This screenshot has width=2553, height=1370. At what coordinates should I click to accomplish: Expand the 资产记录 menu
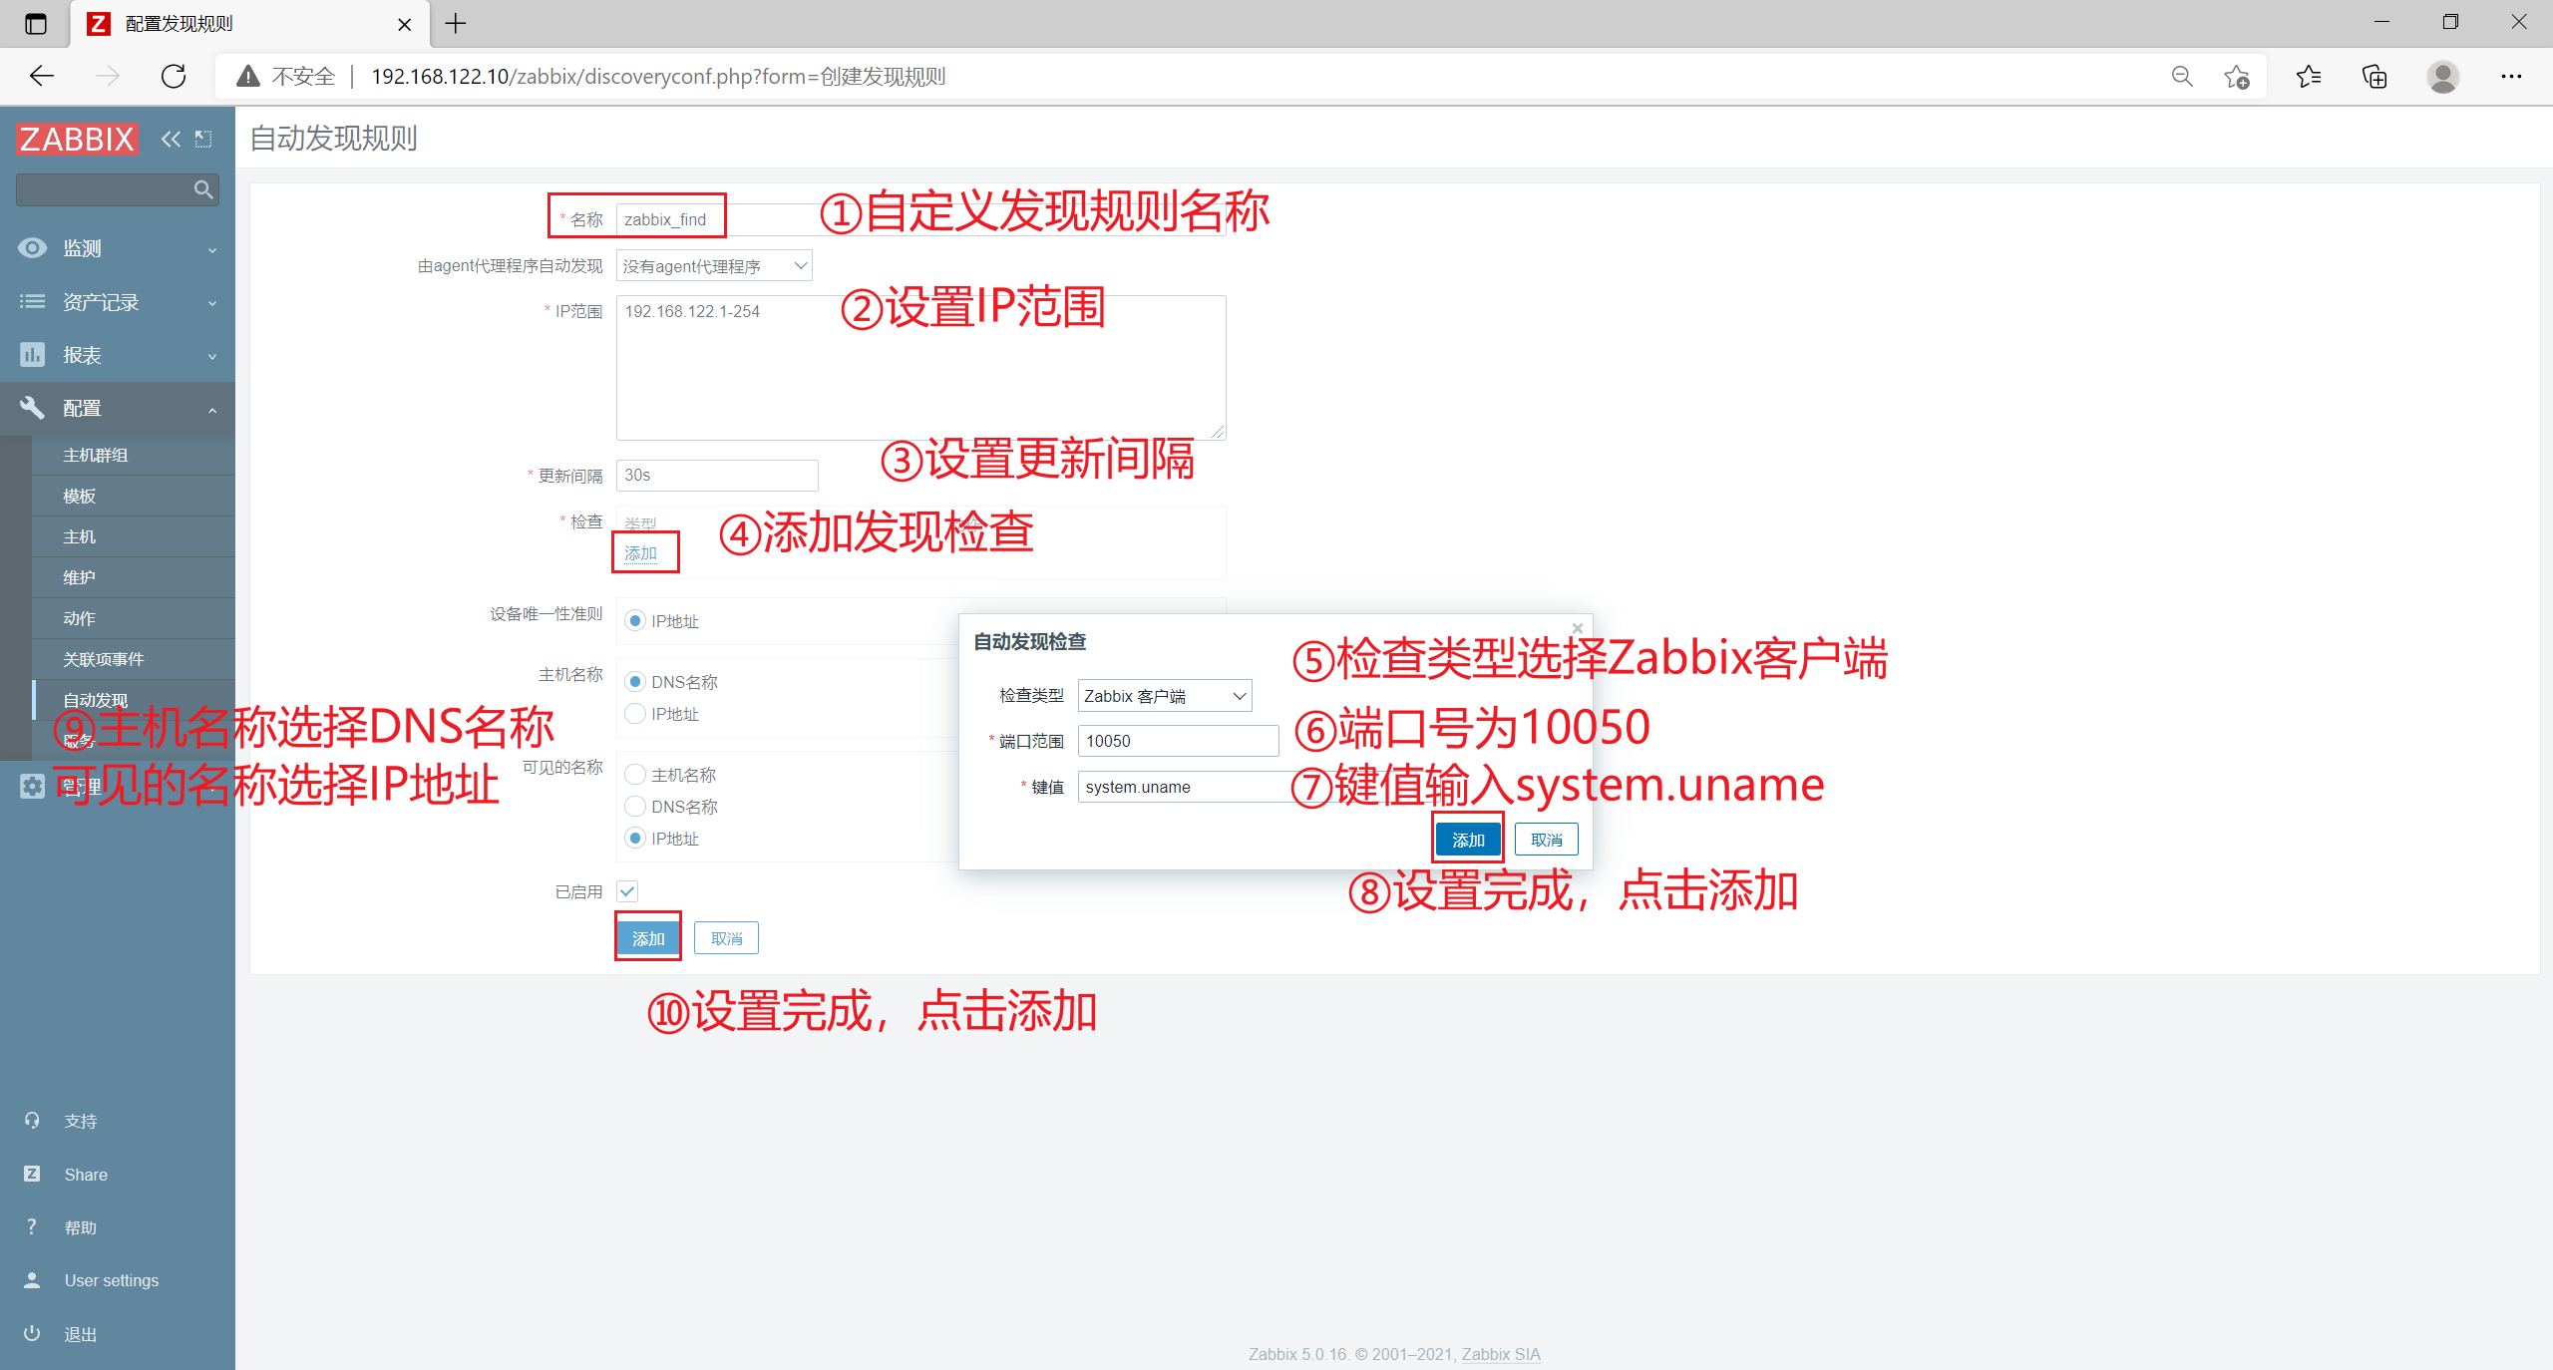[x=212, y=303]
